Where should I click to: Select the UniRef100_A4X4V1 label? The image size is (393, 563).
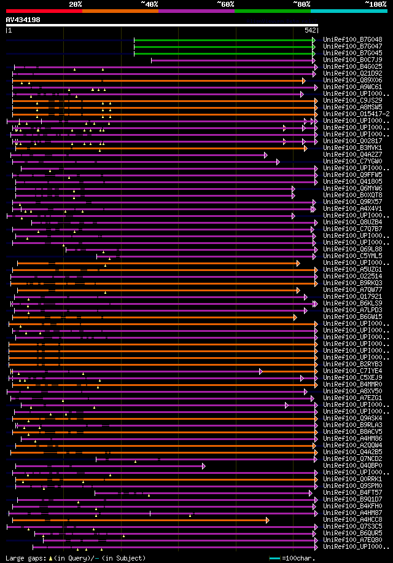tap(352, 208)
